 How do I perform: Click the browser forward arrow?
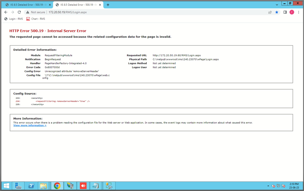click(x=12, y=12)
